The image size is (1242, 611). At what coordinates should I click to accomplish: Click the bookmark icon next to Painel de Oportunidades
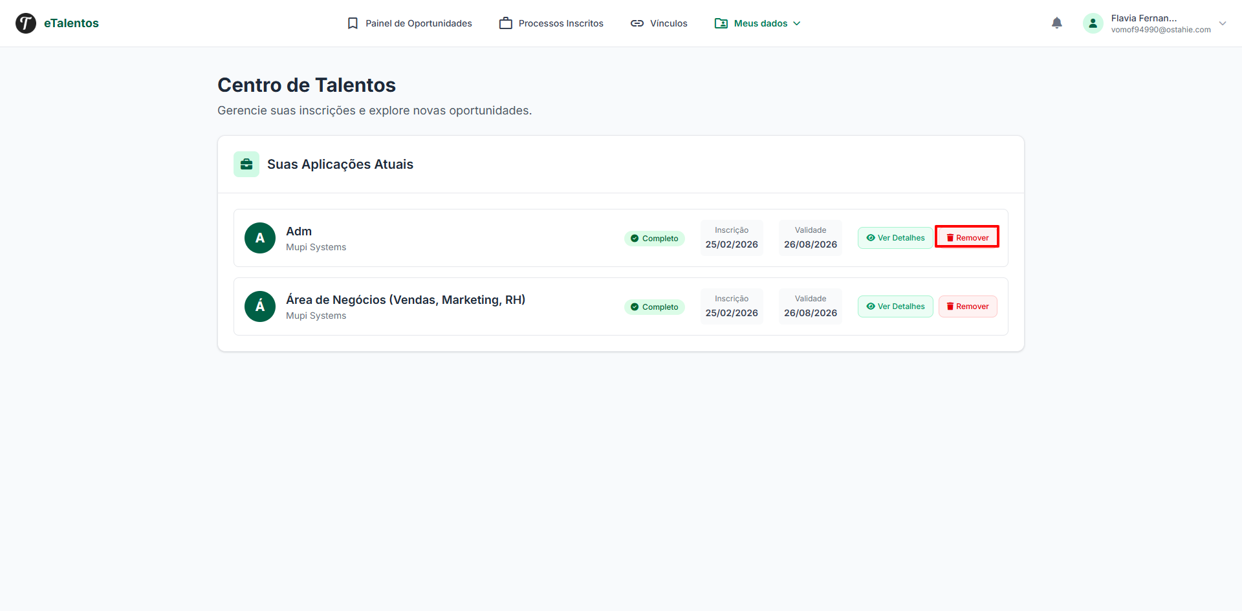click(352, 23)
